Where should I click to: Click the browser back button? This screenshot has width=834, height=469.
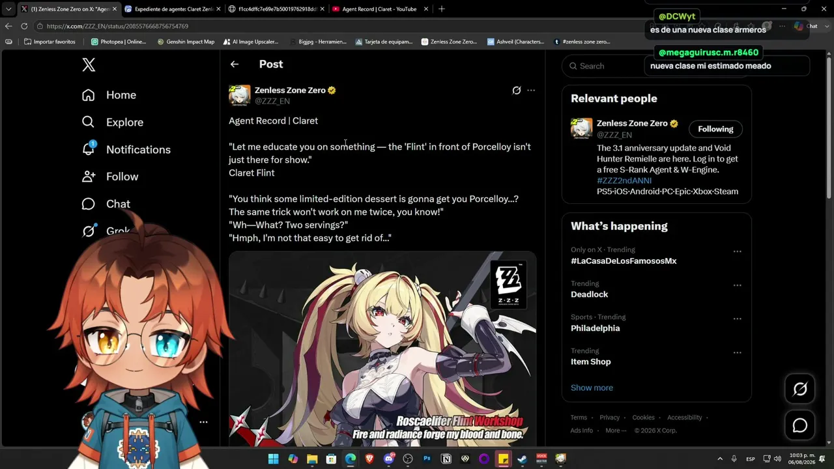coord(8,26)
